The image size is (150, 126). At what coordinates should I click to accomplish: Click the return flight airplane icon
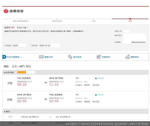pyautogui.click(x=46, y=99)
